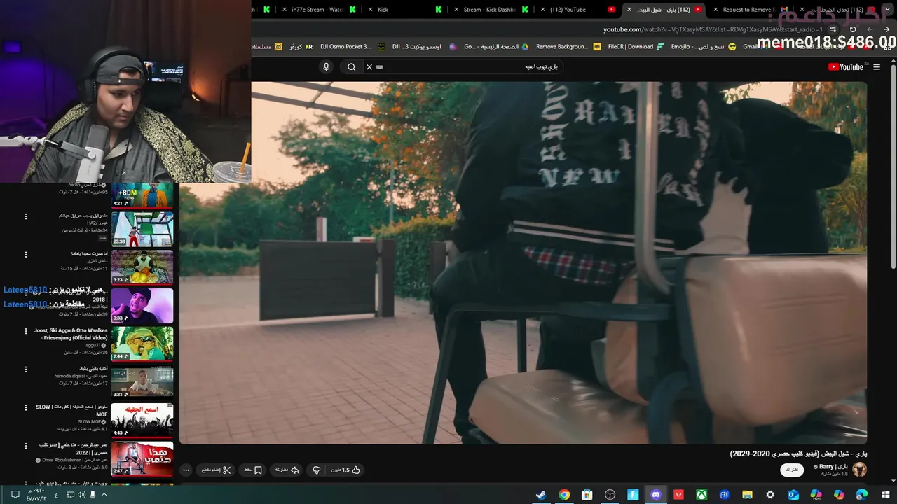Click the Share arrow button
The height and width of the screenshot is (504, 897).
pos(287,470)
